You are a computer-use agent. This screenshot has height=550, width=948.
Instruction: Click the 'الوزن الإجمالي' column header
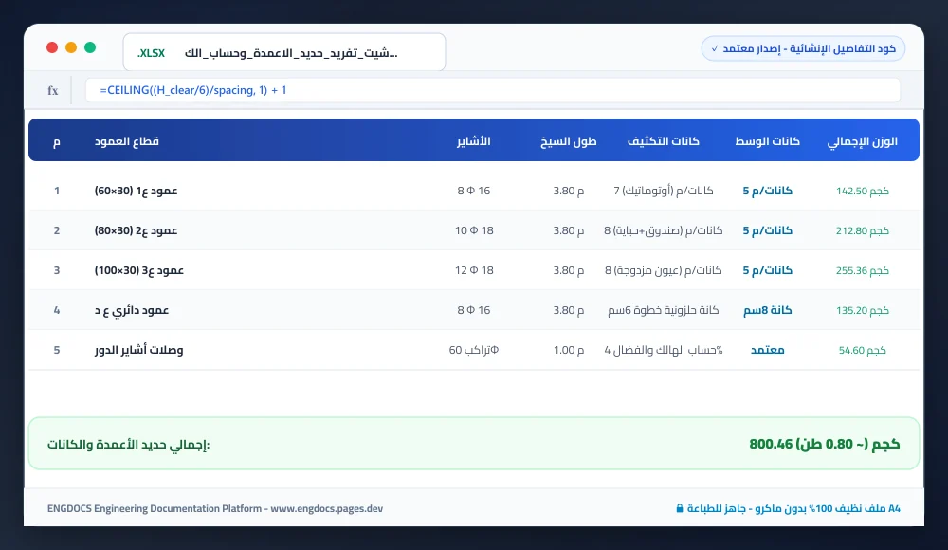click(862, 141)
